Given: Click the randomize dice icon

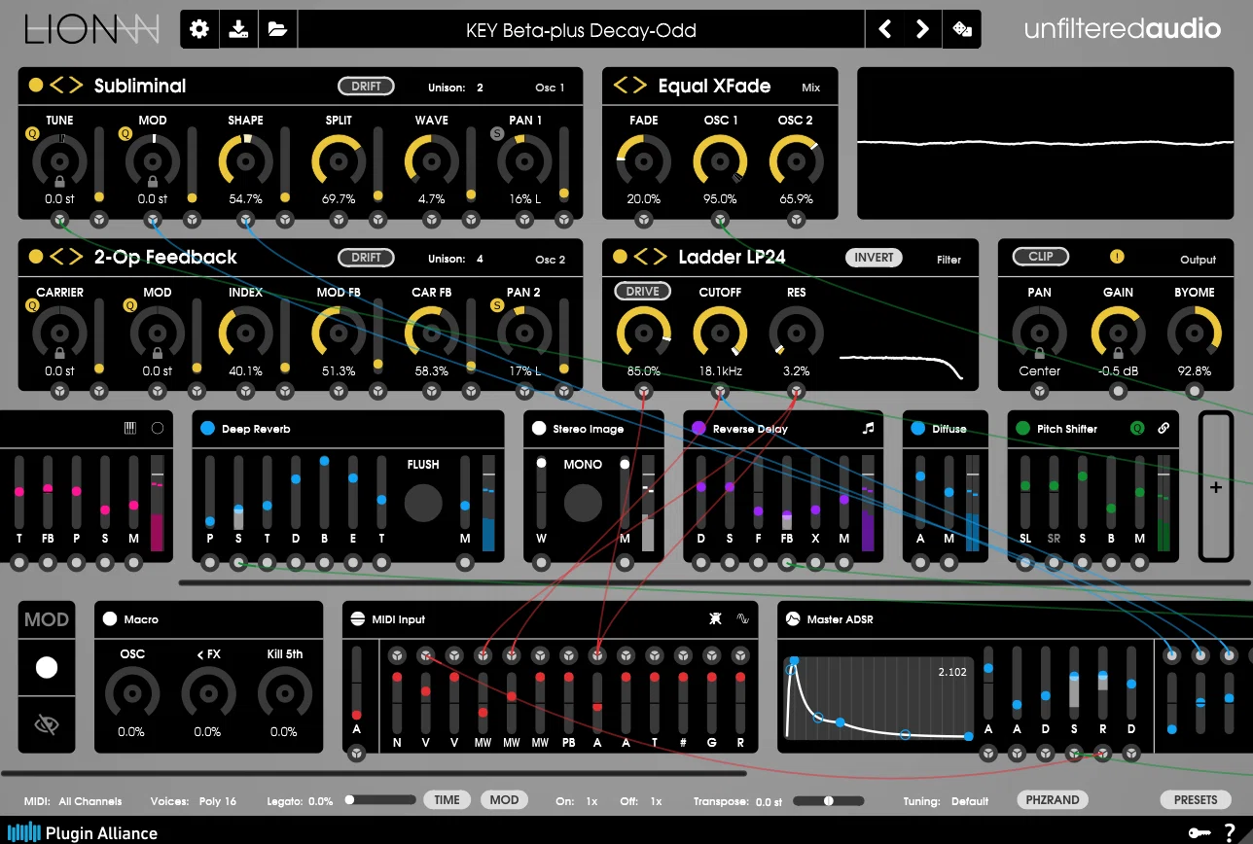Looking at the screenshot, I should pos(962,29).
